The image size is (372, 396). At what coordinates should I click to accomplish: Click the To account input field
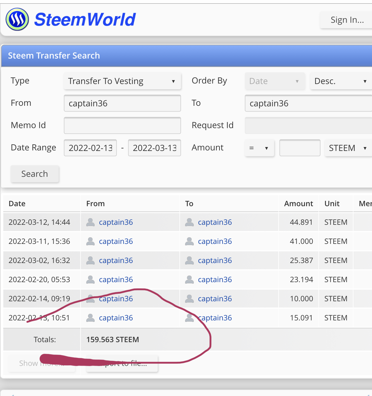tap(309, 103)
